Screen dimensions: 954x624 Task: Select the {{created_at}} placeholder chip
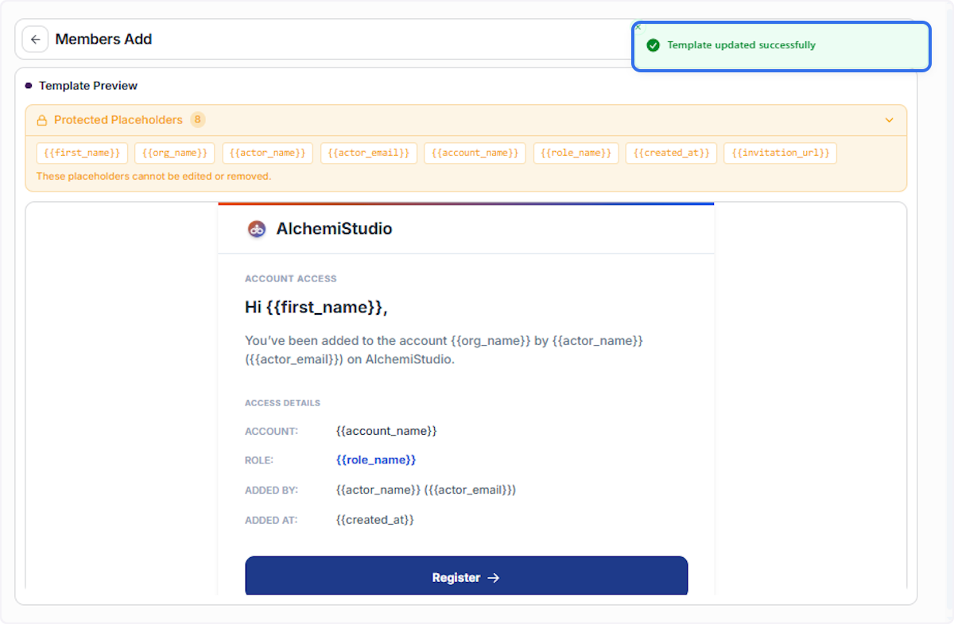(671, 153)
